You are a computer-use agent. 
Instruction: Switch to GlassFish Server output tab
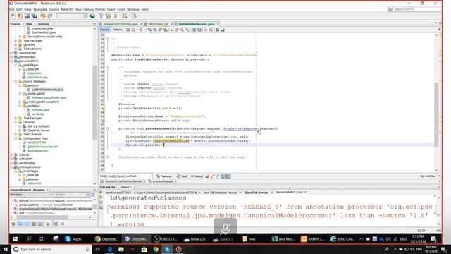pos(257,193)
